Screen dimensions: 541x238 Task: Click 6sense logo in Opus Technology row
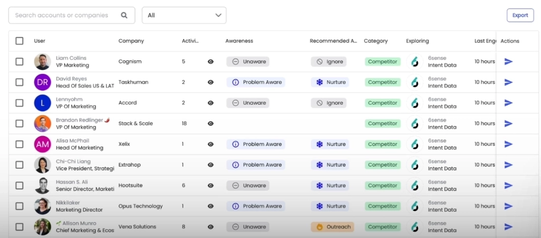click(x=414, y=206)
